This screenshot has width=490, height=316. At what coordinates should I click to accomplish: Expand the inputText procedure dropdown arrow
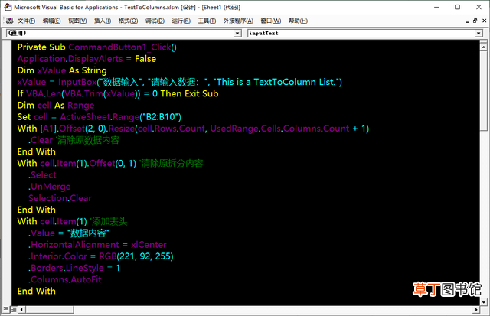pyautogui.click(x=479, y=33)
